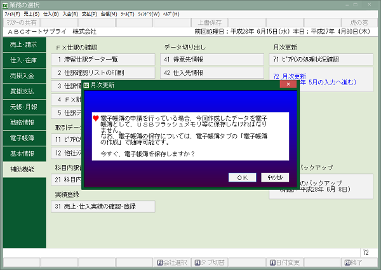381x270 pixels.
Task: Click the ABCオートサプライ 株式会社 company name
Action: (52, 32)
